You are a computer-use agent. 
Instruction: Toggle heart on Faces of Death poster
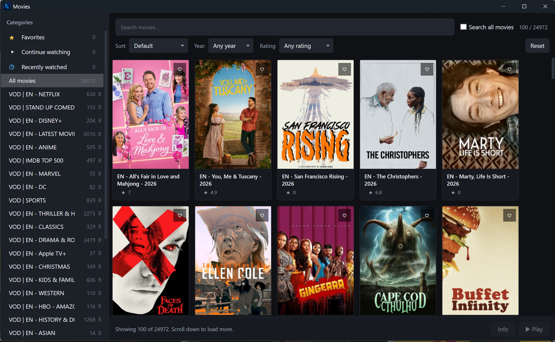coord(180,215)
